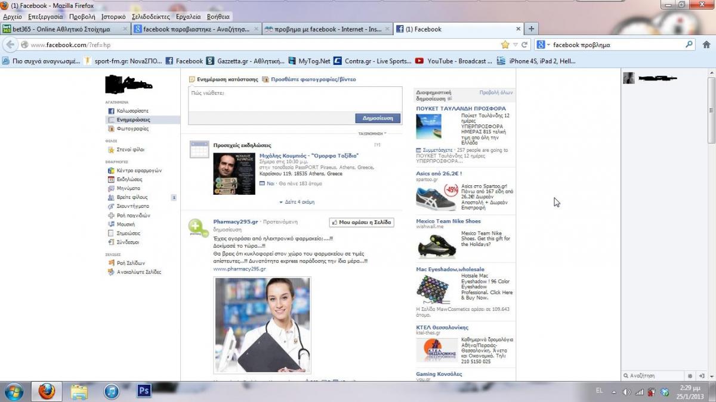The width and height of the screenshot is (716, 402).
Task: Switch to προβημα με facebook tab
Action: point(328,29)
